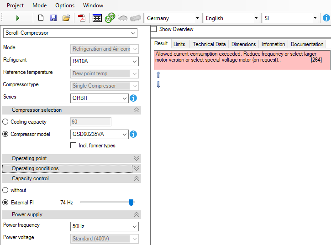
Task: Enable the Show Overview checkbox
Action: pos(154,29)
